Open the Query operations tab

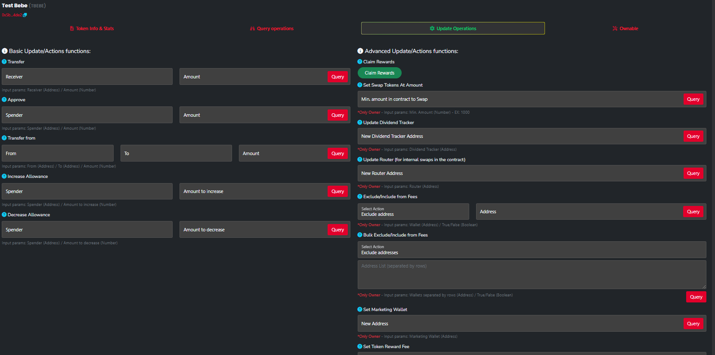(272, 28)
